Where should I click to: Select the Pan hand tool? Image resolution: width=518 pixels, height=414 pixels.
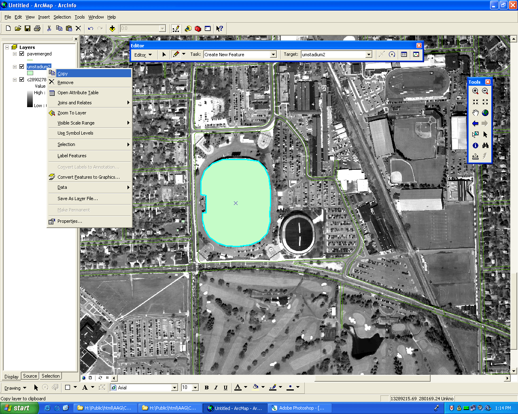pos(475,113)
